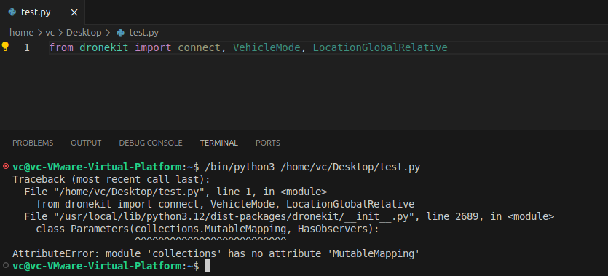Screen dimensions: 608x276
Task: Show the DEBUG CONSOLE tab
Action: pyautogui.click(x=151, y=143)
